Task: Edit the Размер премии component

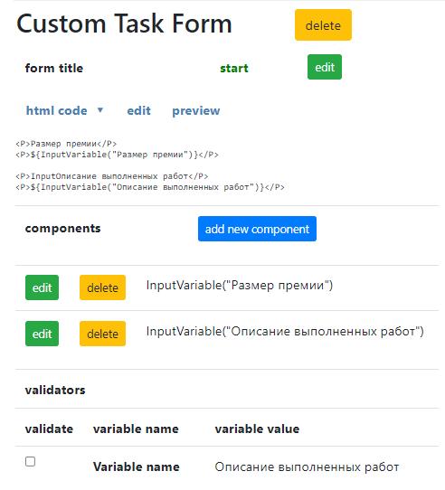Action: [x=42, y=287]
